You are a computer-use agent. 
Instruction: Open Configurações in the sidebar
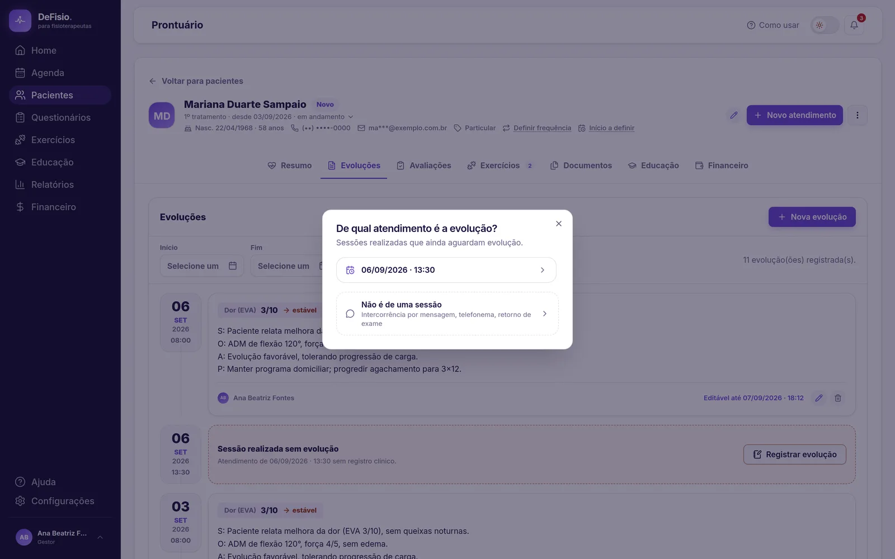(x=60, y=501)
